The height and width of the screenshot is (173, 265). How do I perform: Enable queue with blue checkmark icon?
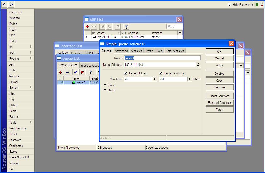(76, 72)
